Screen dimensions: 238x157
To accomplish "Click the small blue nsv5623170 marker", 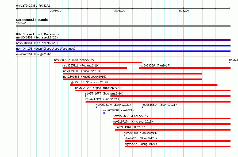I will point(96,107).
